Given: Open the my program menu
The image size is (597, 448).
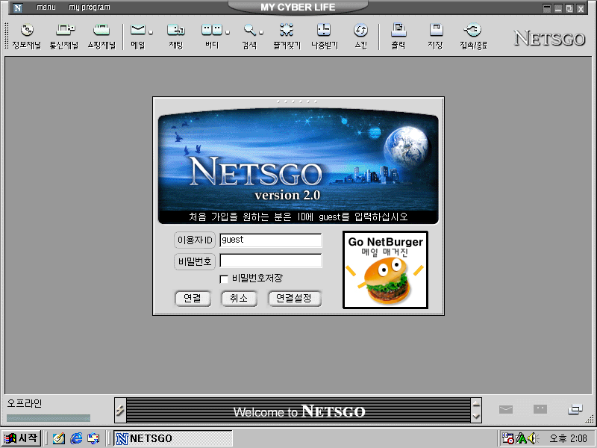Looking at the screenshot, I should pyautogui.click(x=89, y=7).
